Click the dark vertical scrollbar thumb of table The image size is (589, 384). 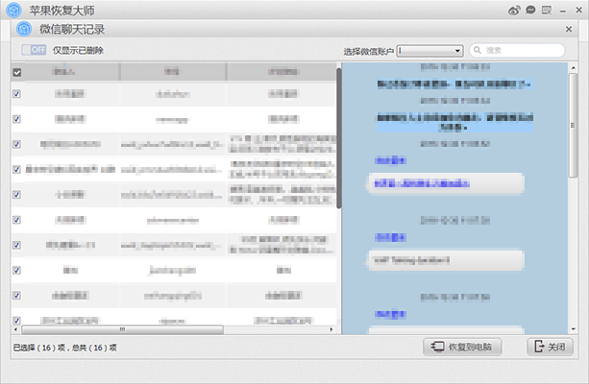(339, 138)
